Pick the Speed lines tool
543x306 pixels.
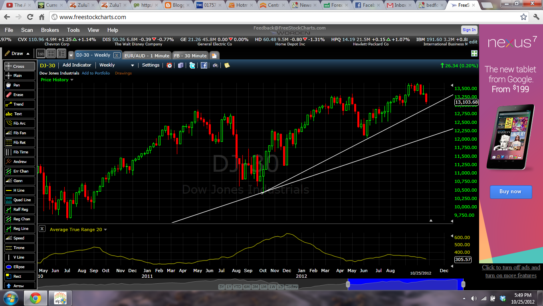[x=20, y=238]
